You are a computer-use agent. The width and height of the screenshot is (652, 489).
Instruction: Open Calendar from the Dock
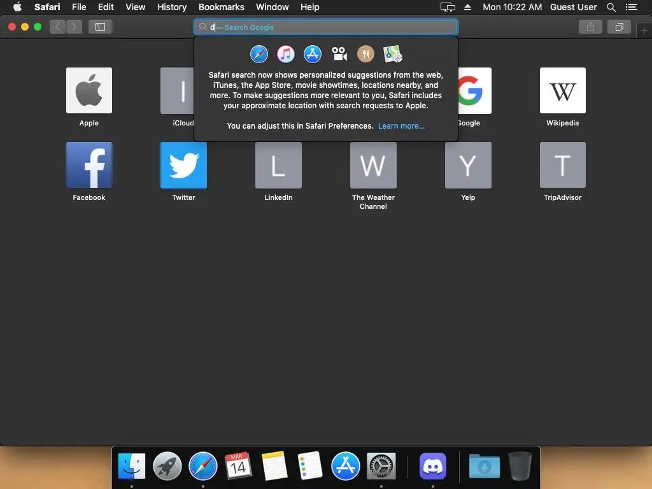[238, 465]
